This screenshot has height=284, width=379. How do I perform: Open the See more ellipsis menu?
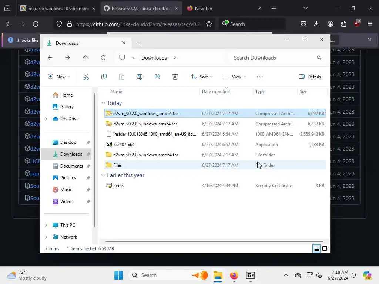point(259,77)
